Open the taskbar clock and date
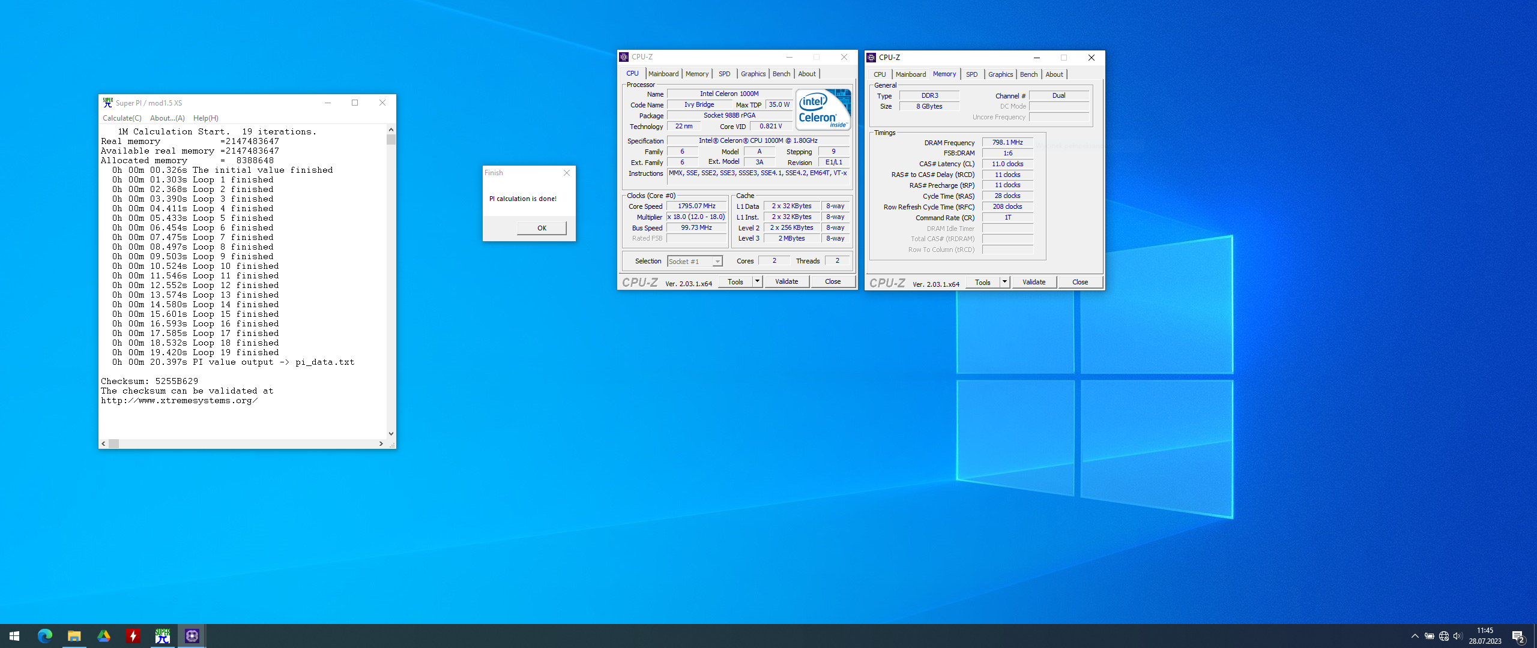 tap(1485, 636)
